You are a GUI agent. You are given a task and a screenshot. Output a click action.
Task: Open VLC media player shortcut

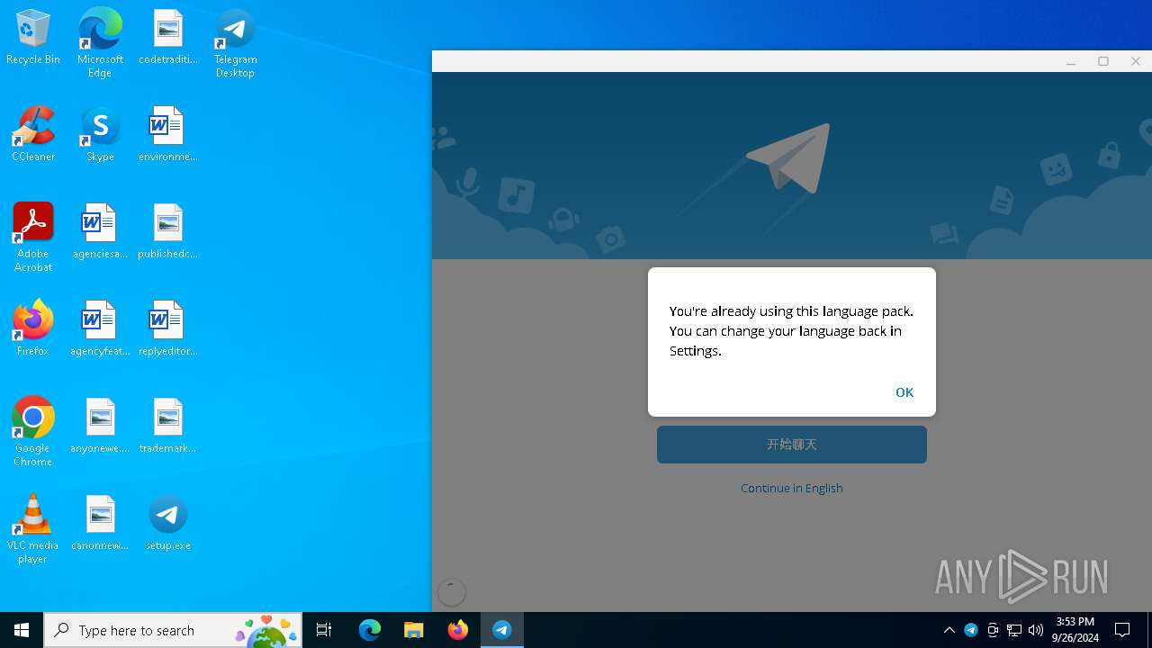click(x=33, y=529)
